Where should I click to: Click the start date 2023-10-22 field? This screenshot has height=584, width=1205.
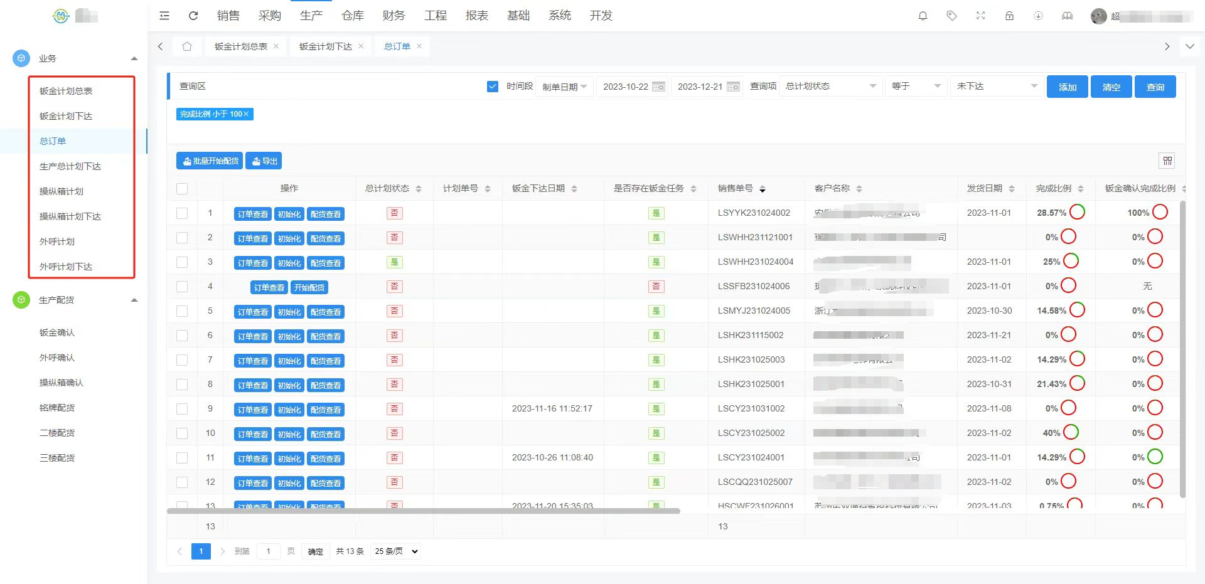click(x=632, y=87)
